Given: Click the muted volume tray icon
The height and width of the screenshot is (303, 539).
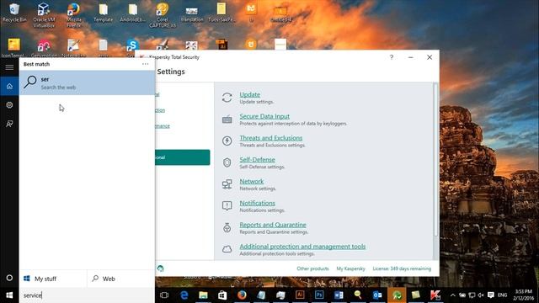Looking at the screenshot, I should [481, 295].
